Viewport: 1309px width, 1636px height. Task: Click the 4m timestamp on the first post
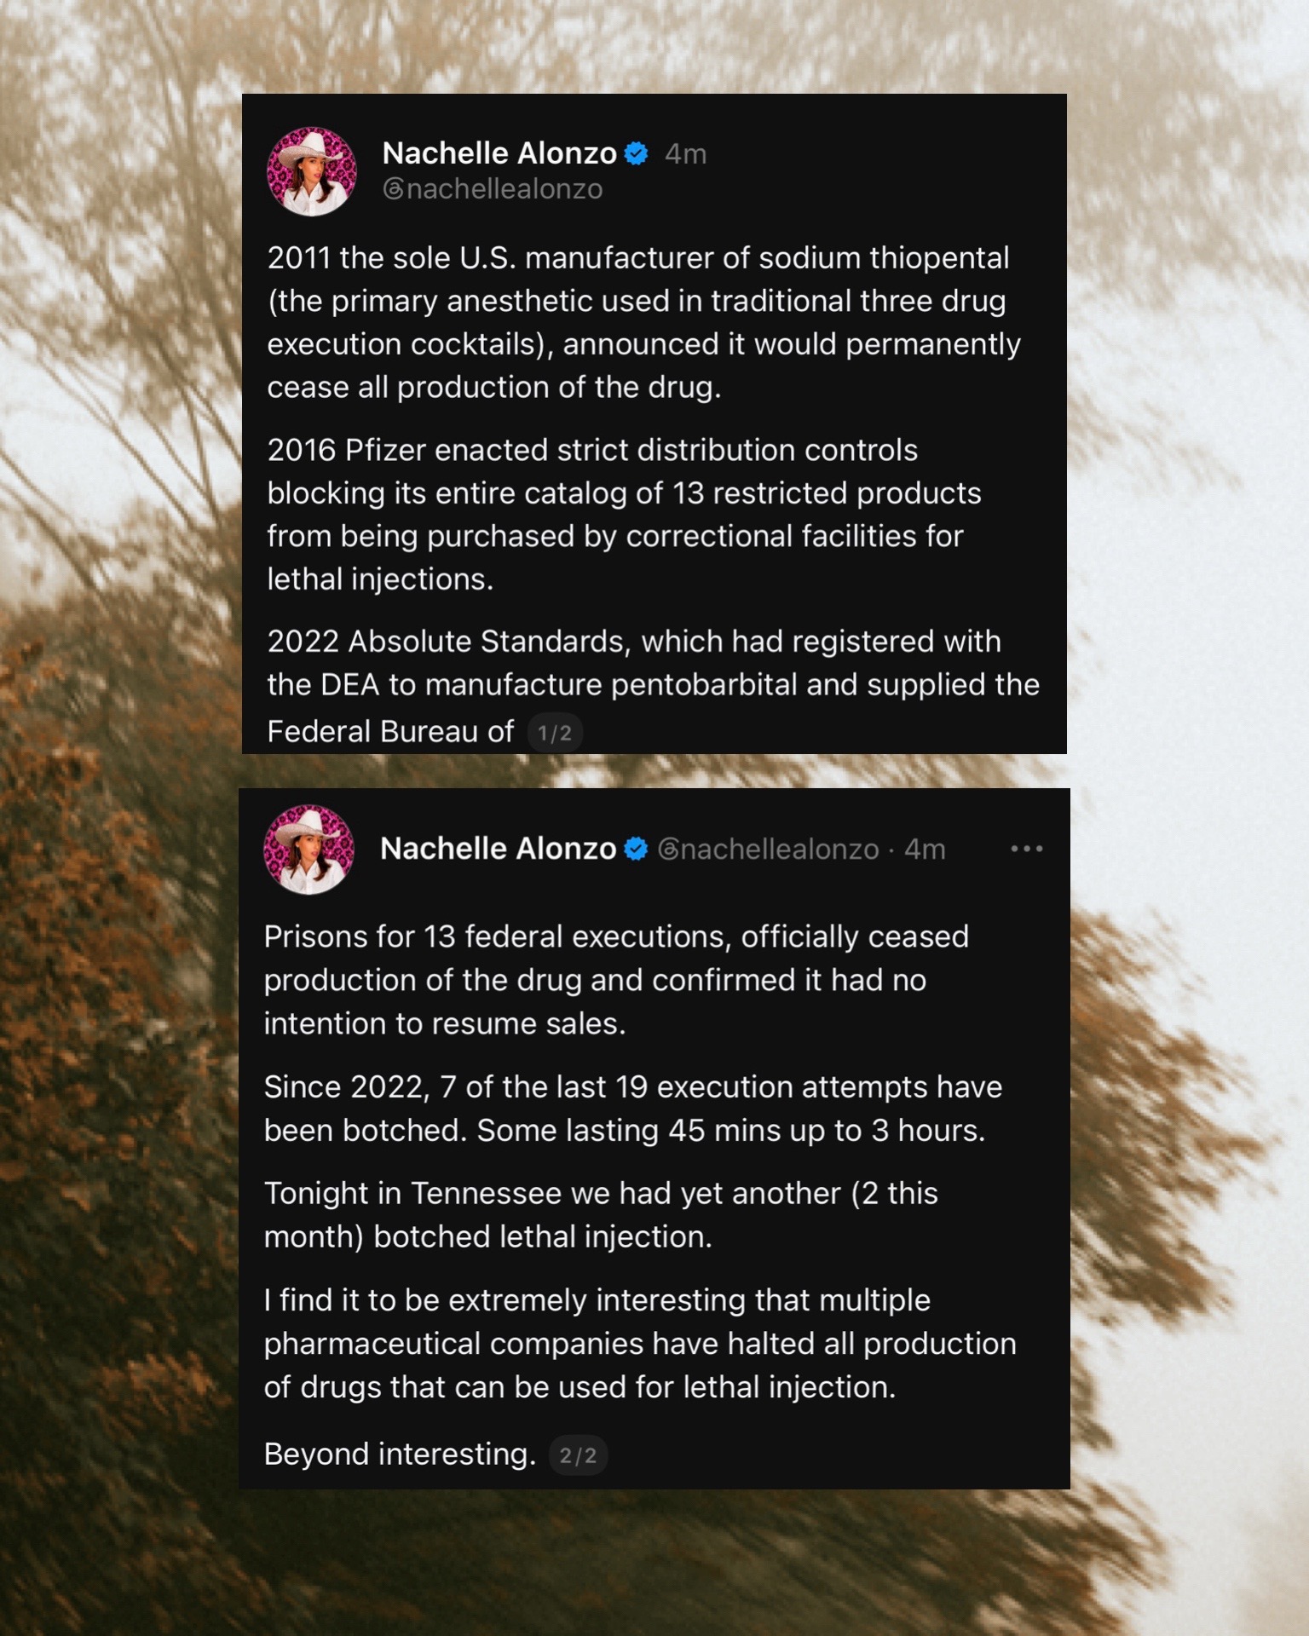pos(686,154)
